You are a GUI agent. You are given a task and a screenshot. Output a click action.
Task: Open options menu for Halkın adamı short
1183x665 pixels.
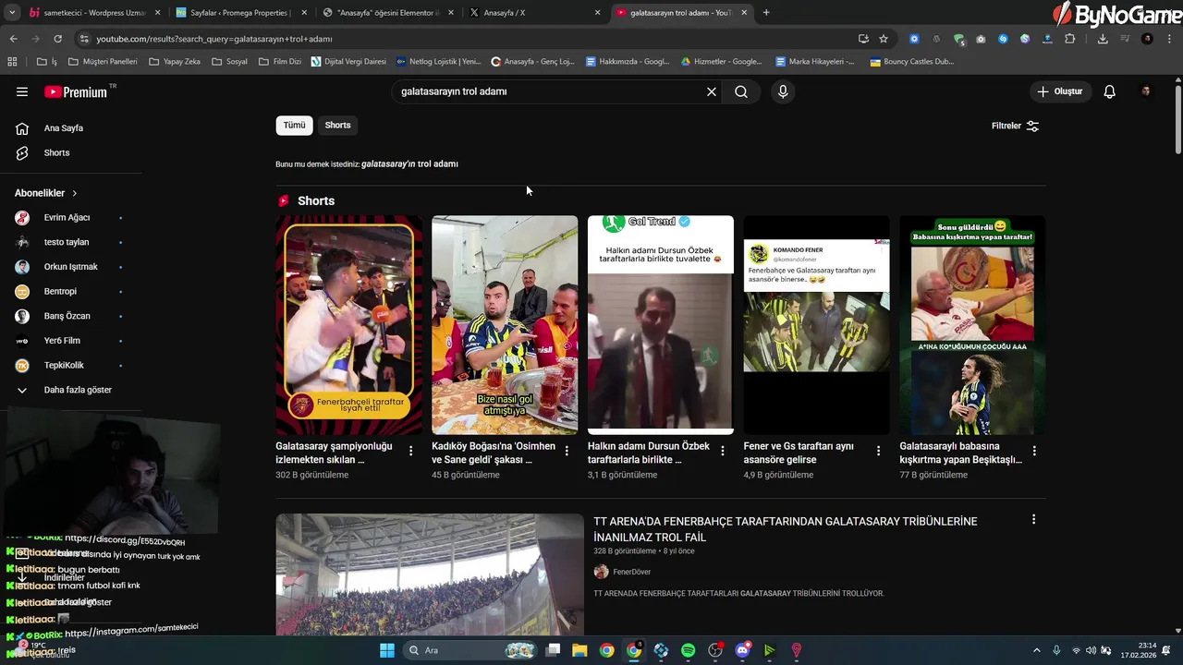tap(723, 451)
